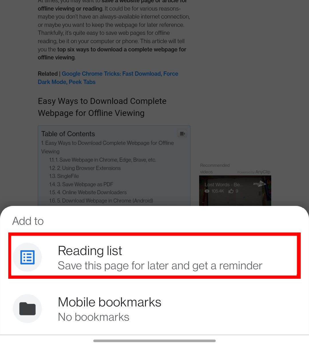Screen dimensions: 309x347
Task: Select Mobile bookmarks folder option
Action: click(154, 309)
